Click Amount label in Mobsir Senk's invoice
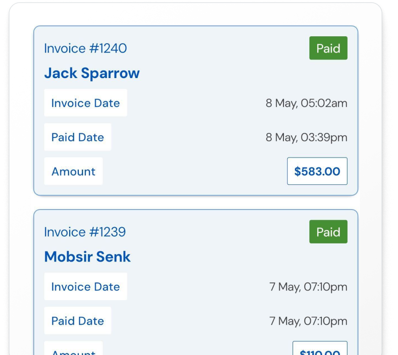 (73, 350)
